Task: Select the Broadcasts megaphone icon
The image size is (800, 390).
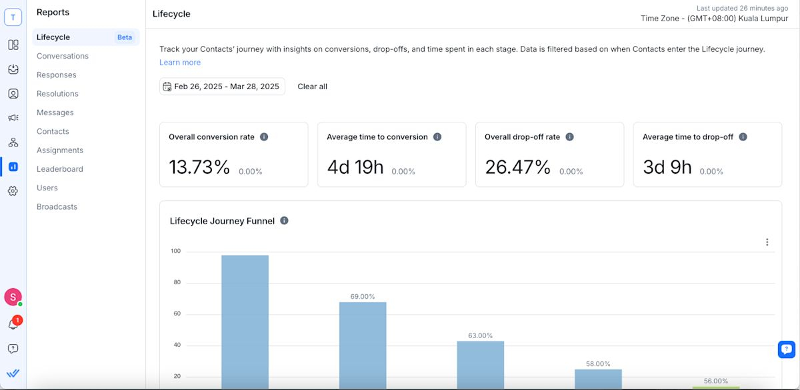Action: [x=13, y=117]
